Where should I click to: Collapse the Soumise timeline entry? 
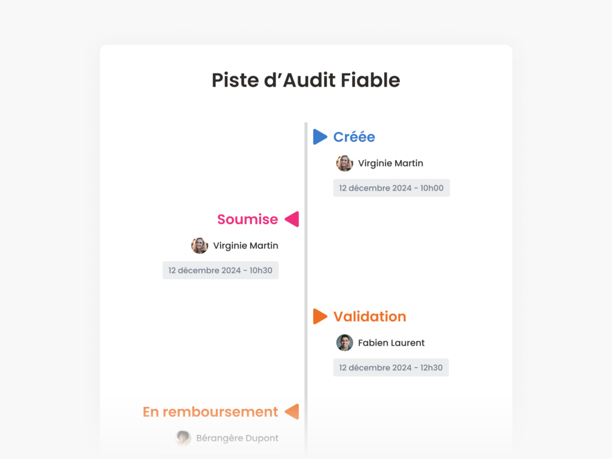click(247, 219)
